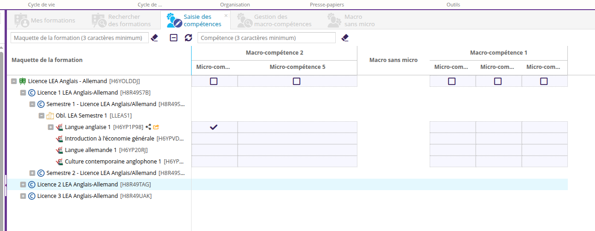Clear the Maquette de la formation filter with eraser
Screen dimensions: 595x231
[155, 38]
